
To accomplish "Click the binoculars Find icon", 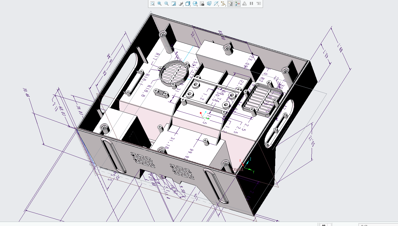I will [324, 225].
